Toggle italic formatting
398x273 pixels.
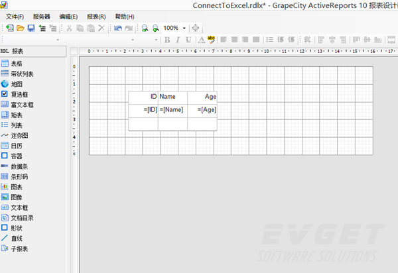178,40
